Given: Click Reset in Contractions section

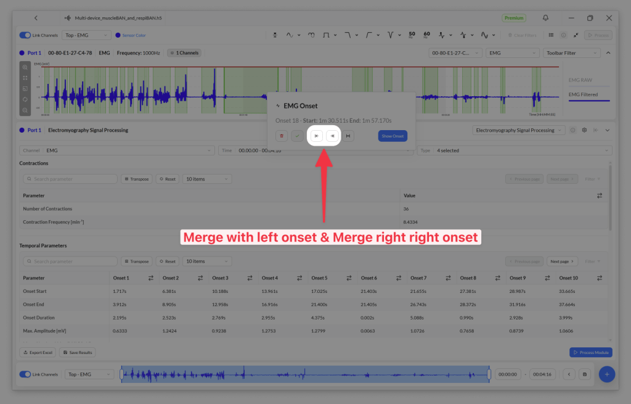Looking at the screenshot, I should pyautogui.click(x=168, y=179).
